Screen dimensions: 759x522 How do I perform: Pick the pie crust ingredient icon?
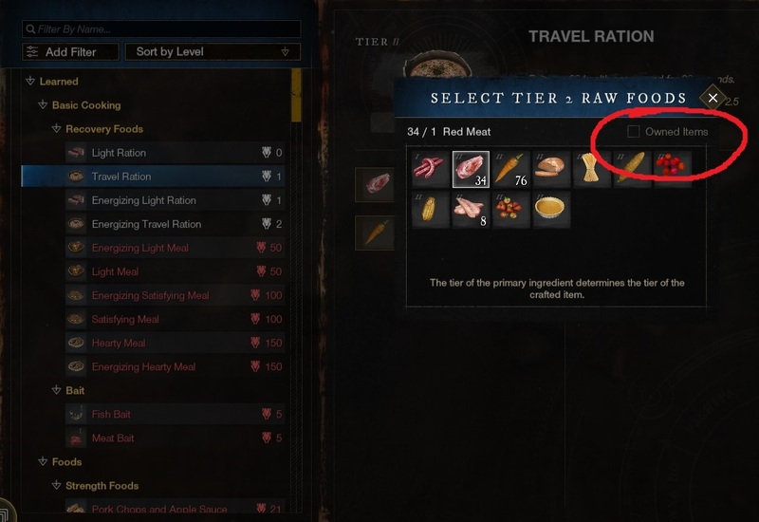pos(551,209)
